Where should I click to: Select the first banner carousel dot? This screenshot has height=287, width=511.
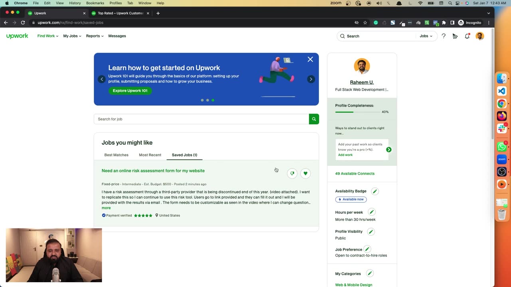(202, 100)
